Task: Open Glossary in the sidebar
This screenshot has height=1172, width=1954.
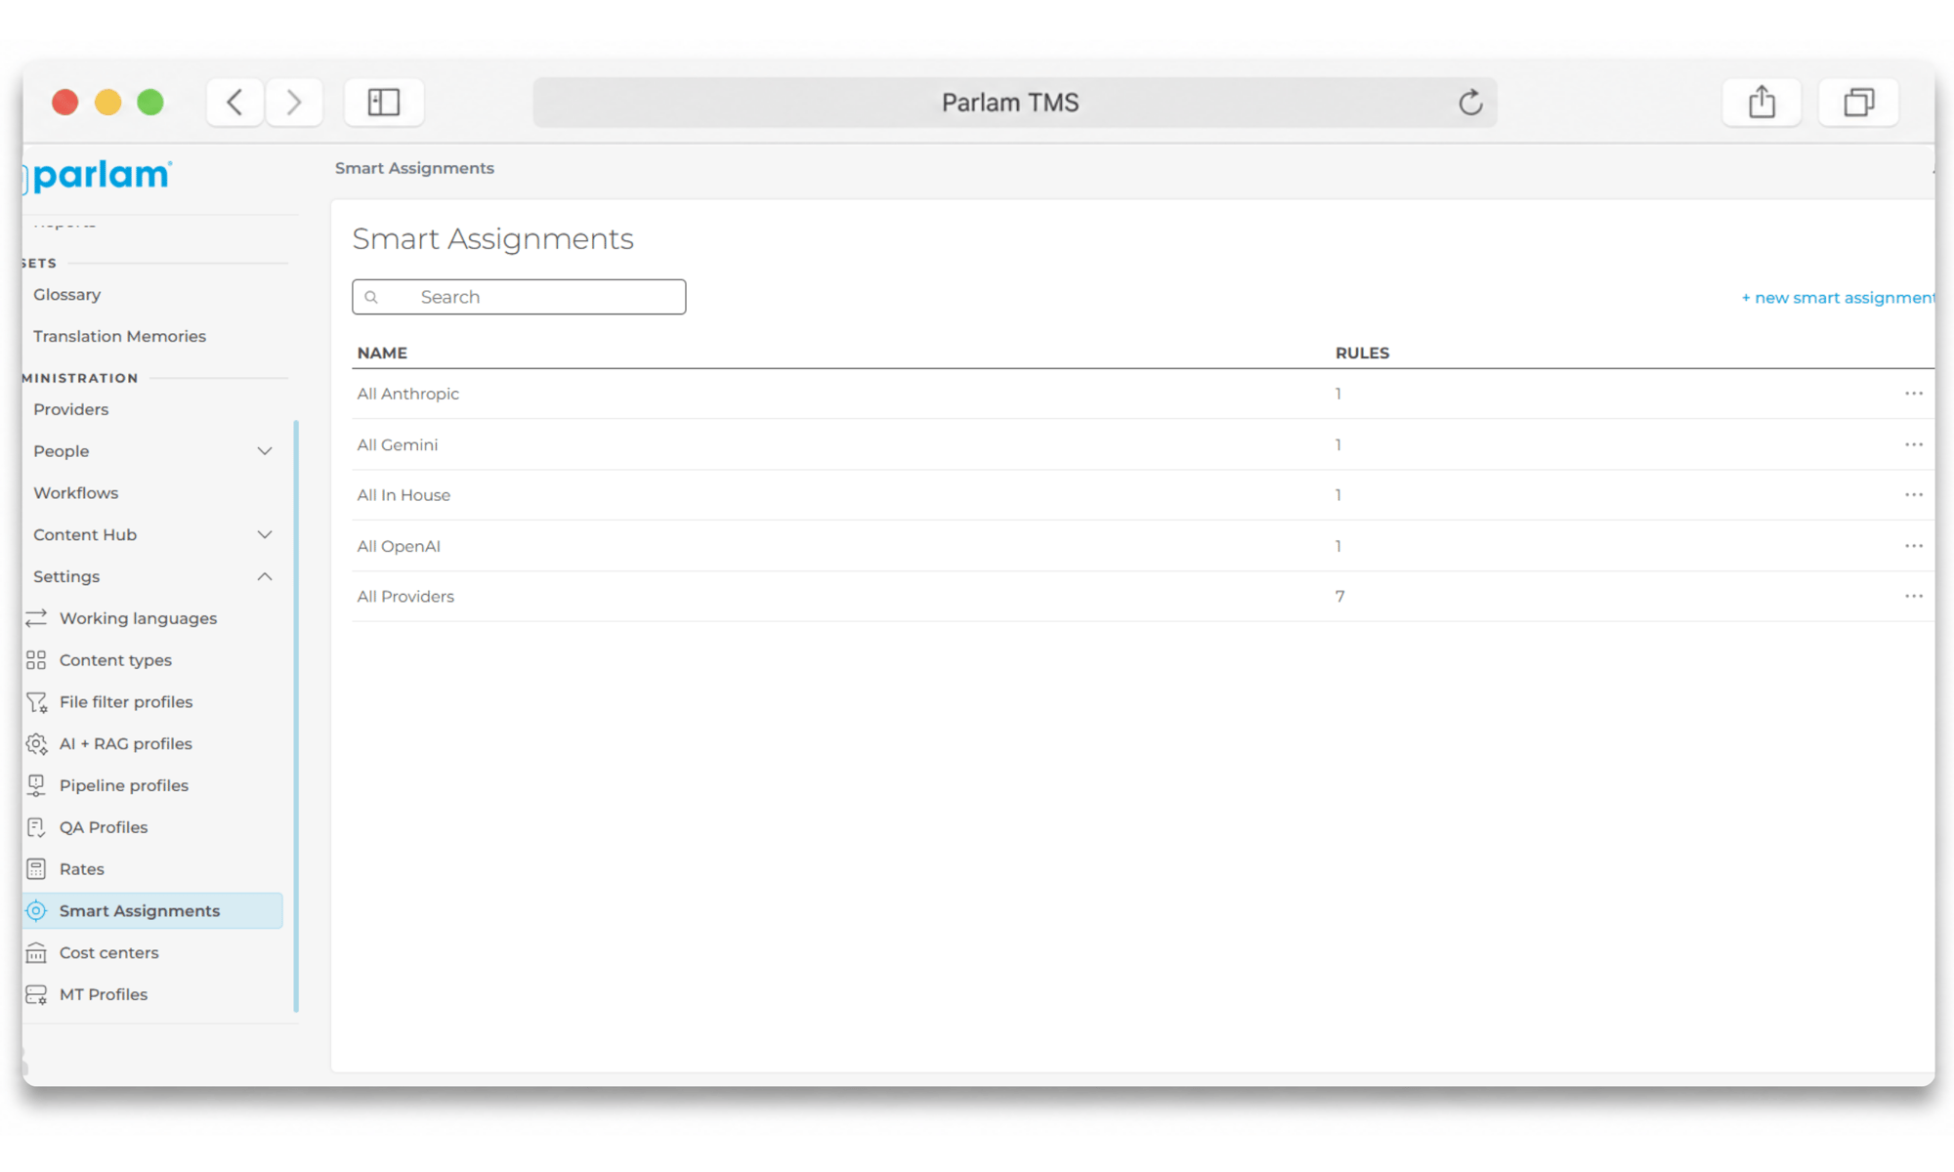Action: pos(66,295)
